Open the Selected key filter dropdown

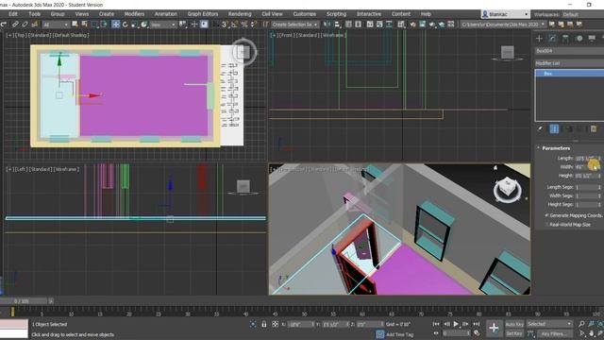tap(549, 324)
